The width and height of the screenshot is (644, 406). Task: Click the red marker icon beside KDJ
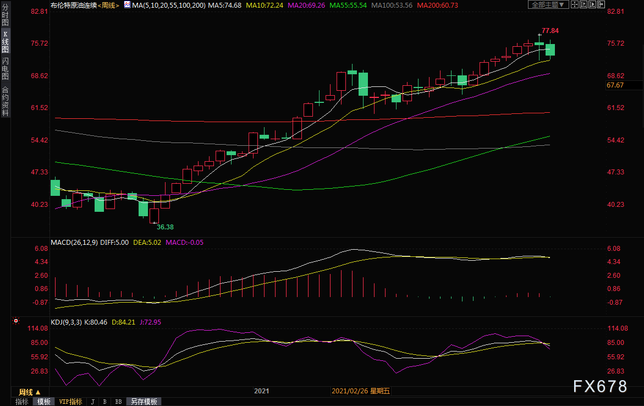pos(15,321)
